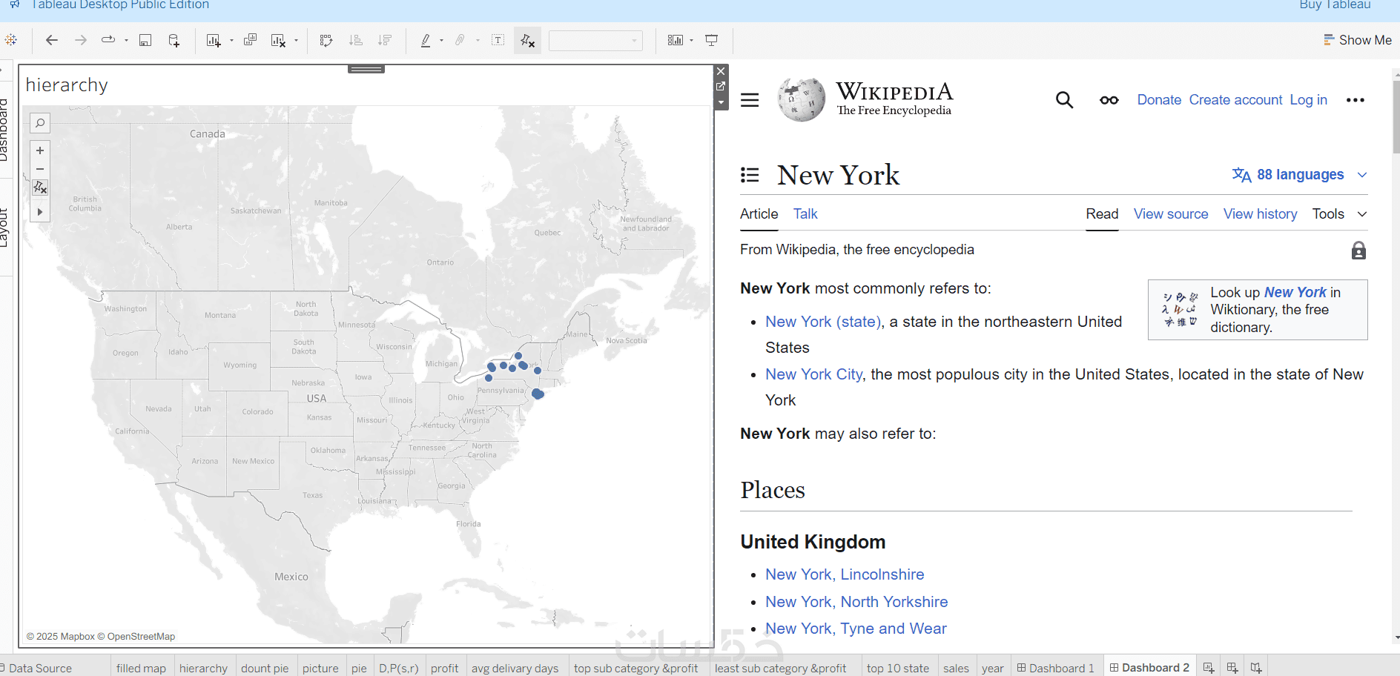
Task: Click the Wikipedia search magnifier icon
Action: [1064, 100]
